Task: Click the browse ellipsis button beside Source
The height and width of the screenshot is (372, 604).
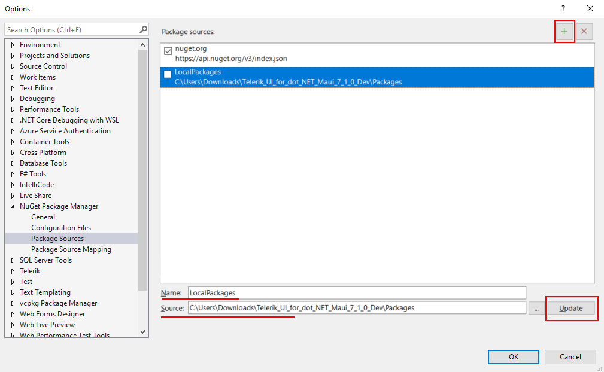Action: [536, 308]
